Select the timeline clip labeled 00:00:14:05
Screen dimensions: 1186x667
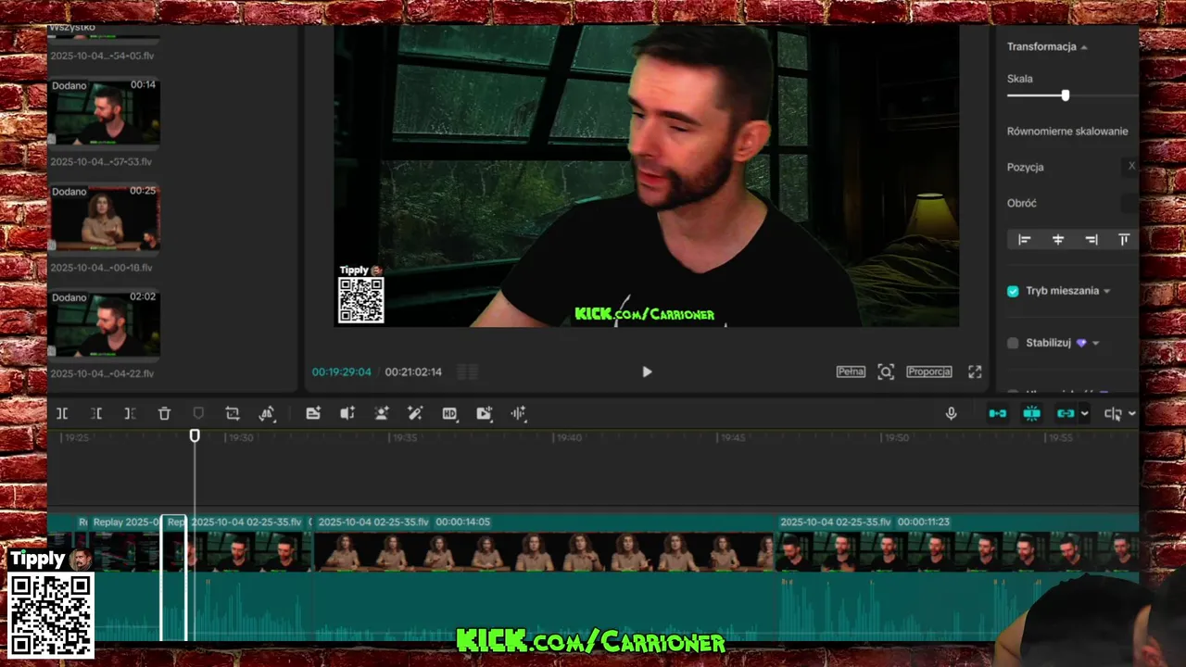click(544, 576)
